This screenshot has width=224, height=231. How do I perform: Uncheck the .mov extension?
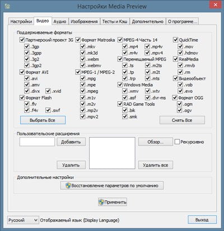pyautogui.click(x=180, y=46)
